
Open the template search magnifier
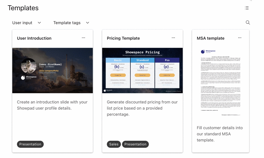(x=248, y=23)
